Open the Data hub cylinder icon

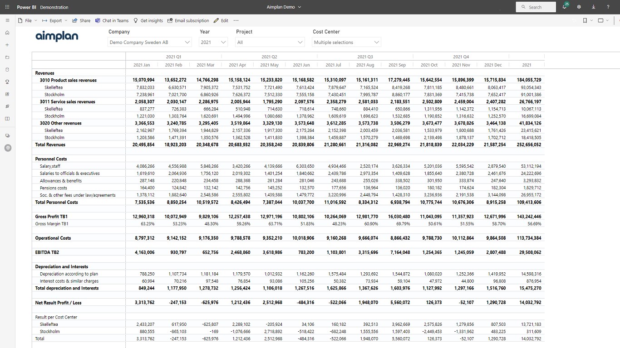(7, 69)
